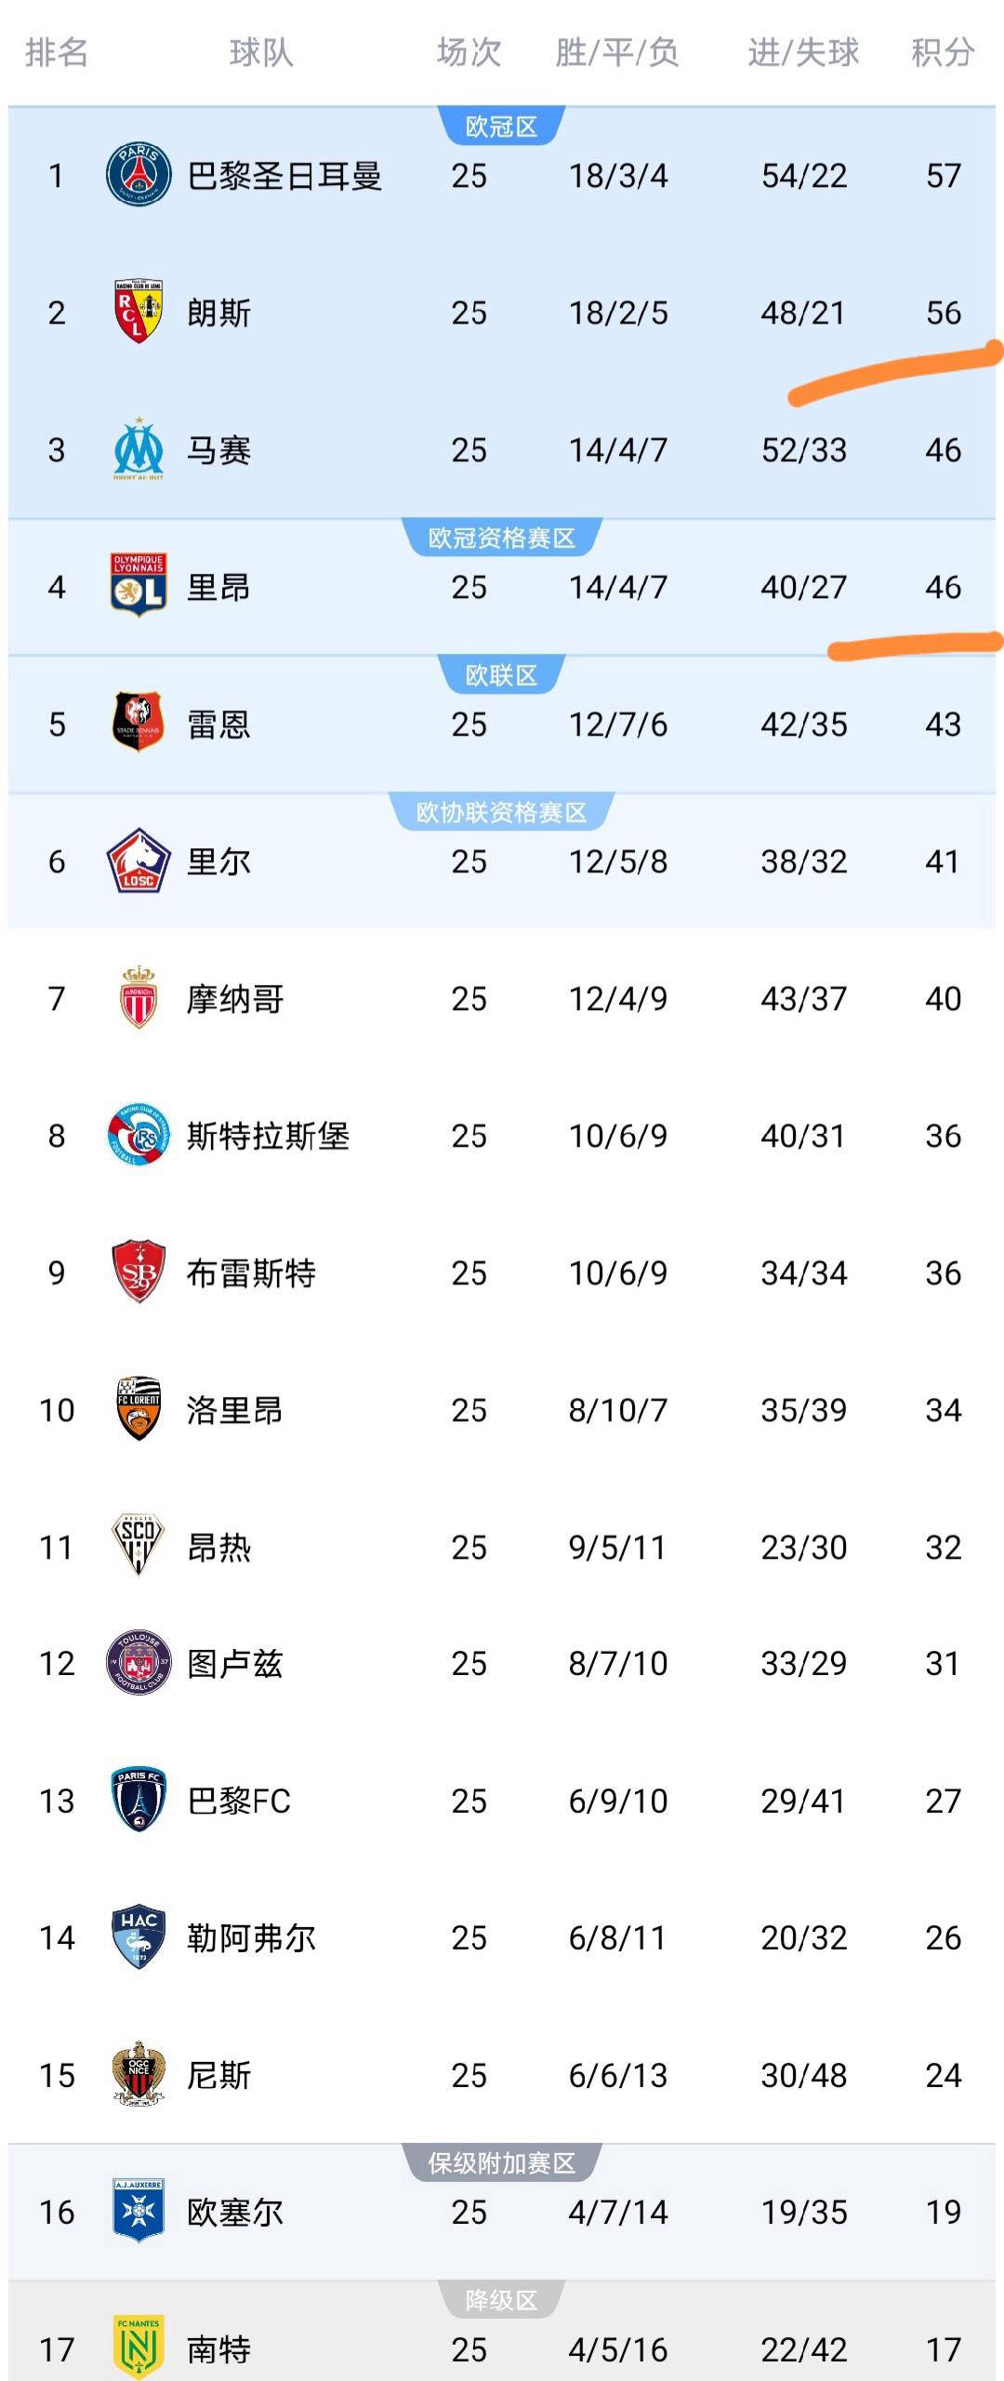Tap the 欧协联资格赛区 zone label
Image resolution: width=1004 pixels, height=2381 pixels.
pos(501,812)
